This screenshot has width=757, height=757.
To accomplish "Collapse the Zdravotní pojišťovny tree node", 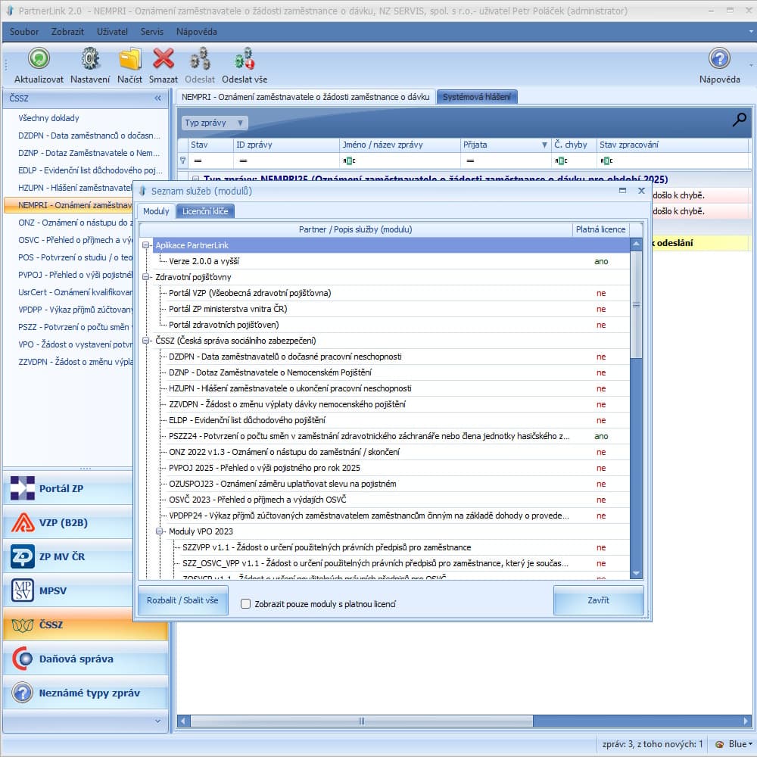I will (145, 277).
